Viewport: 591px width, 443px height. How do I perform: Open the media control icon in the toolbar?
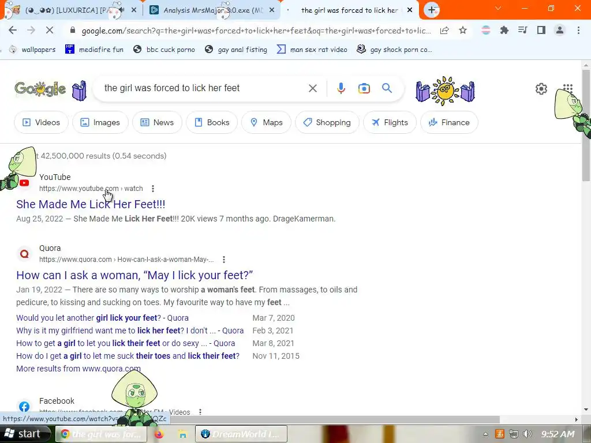(523, 31)
